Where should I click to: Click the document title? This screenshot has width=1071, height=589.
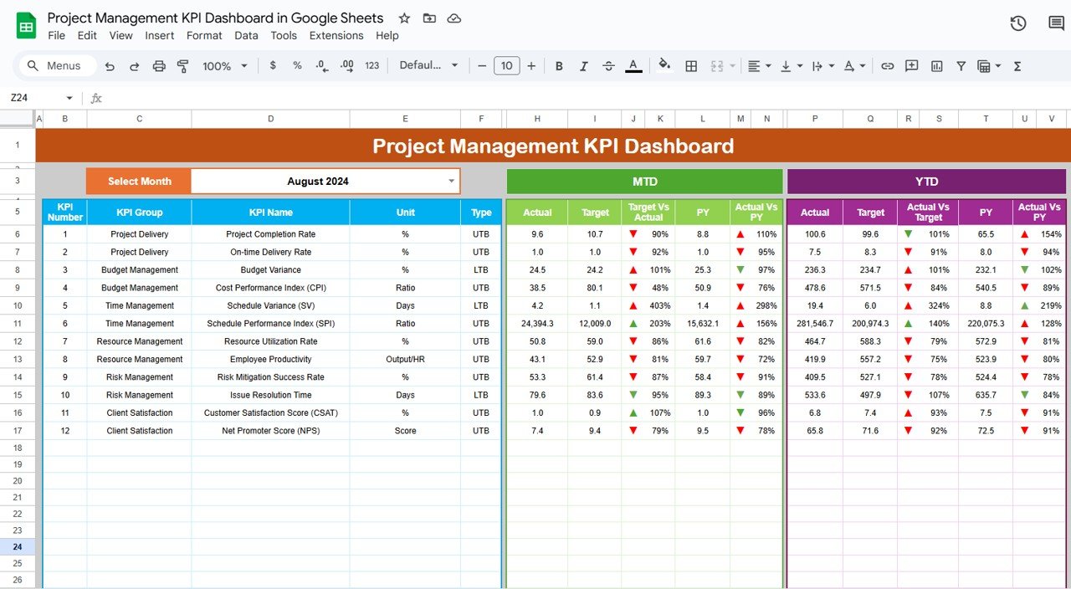click(215, 18)
